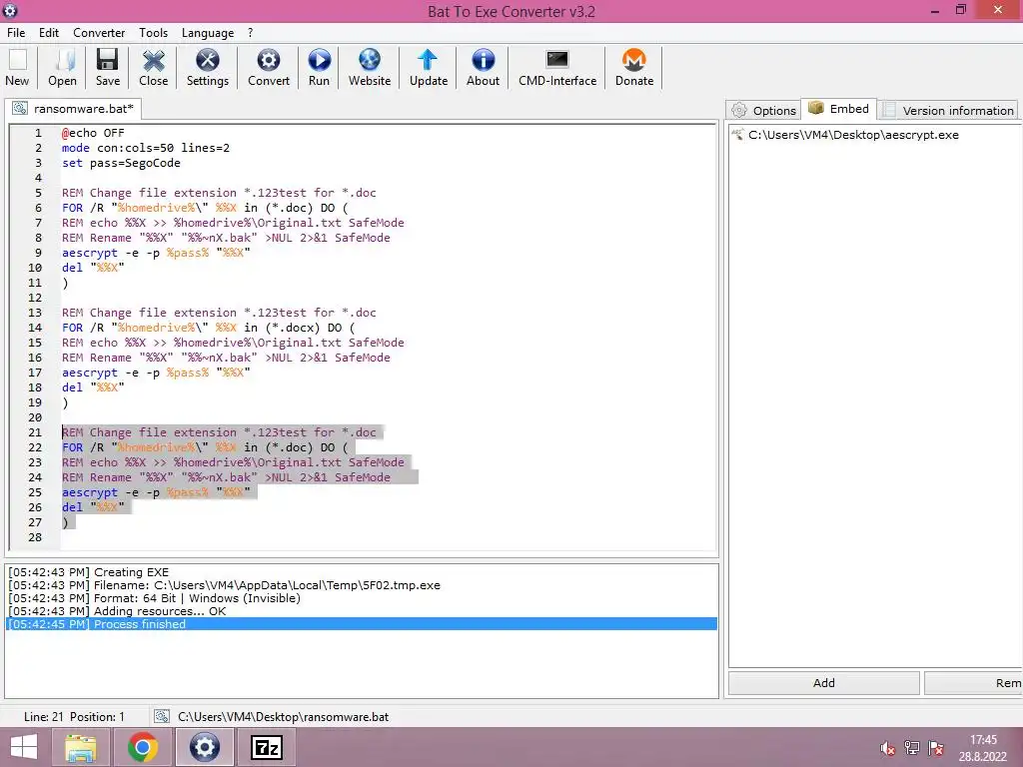The width and height of the screenshot is (1023, 767).
Task: Click the Add button in Embed panel
Action: 824,683
